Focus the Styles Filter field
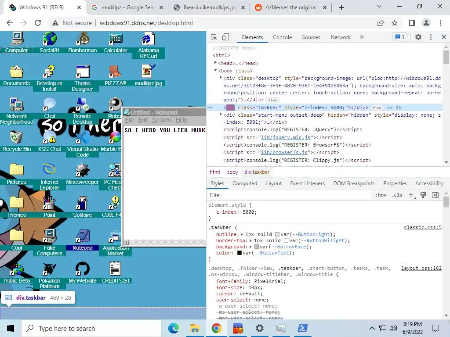 288,195
